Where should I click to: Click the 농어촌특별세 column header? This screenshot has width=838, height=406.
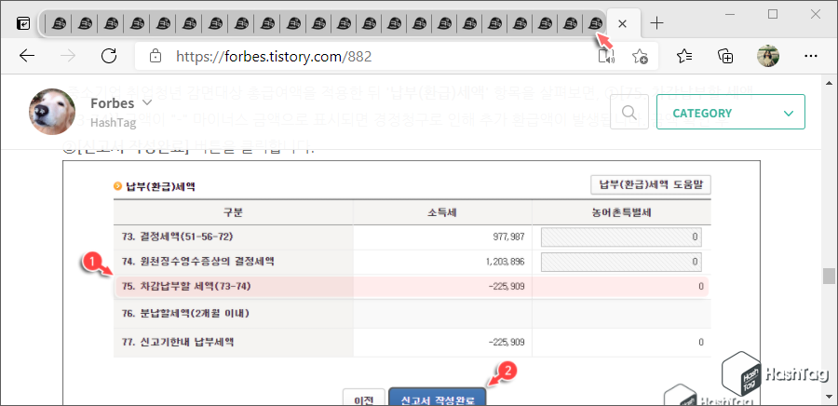pyautogui.click(x=621, y=212)
